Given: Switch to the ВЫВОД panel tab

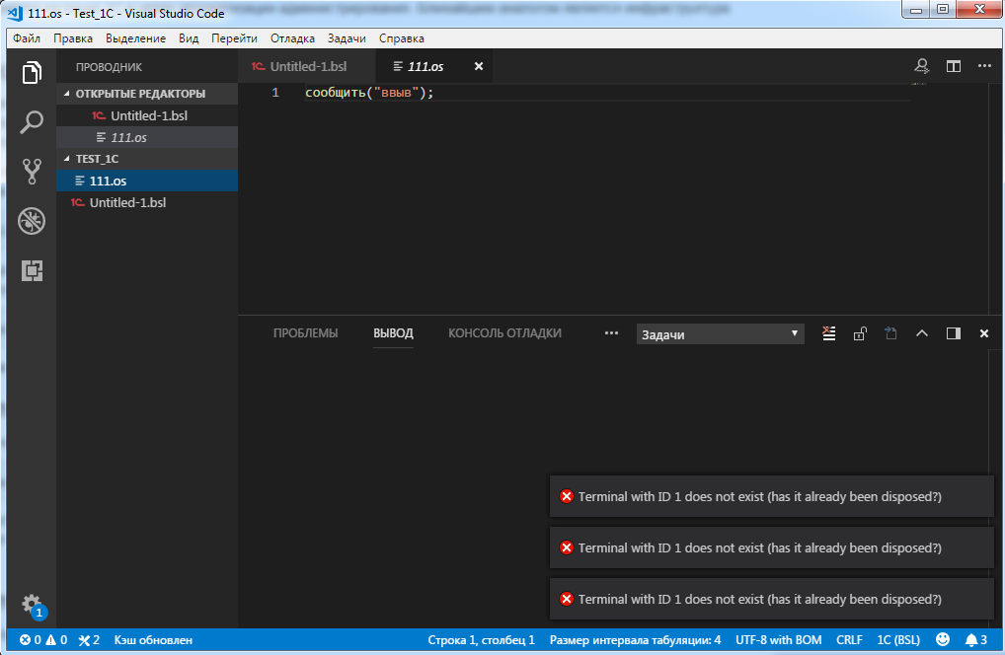Looking at the screenshot, I should [x=393, y=333].
